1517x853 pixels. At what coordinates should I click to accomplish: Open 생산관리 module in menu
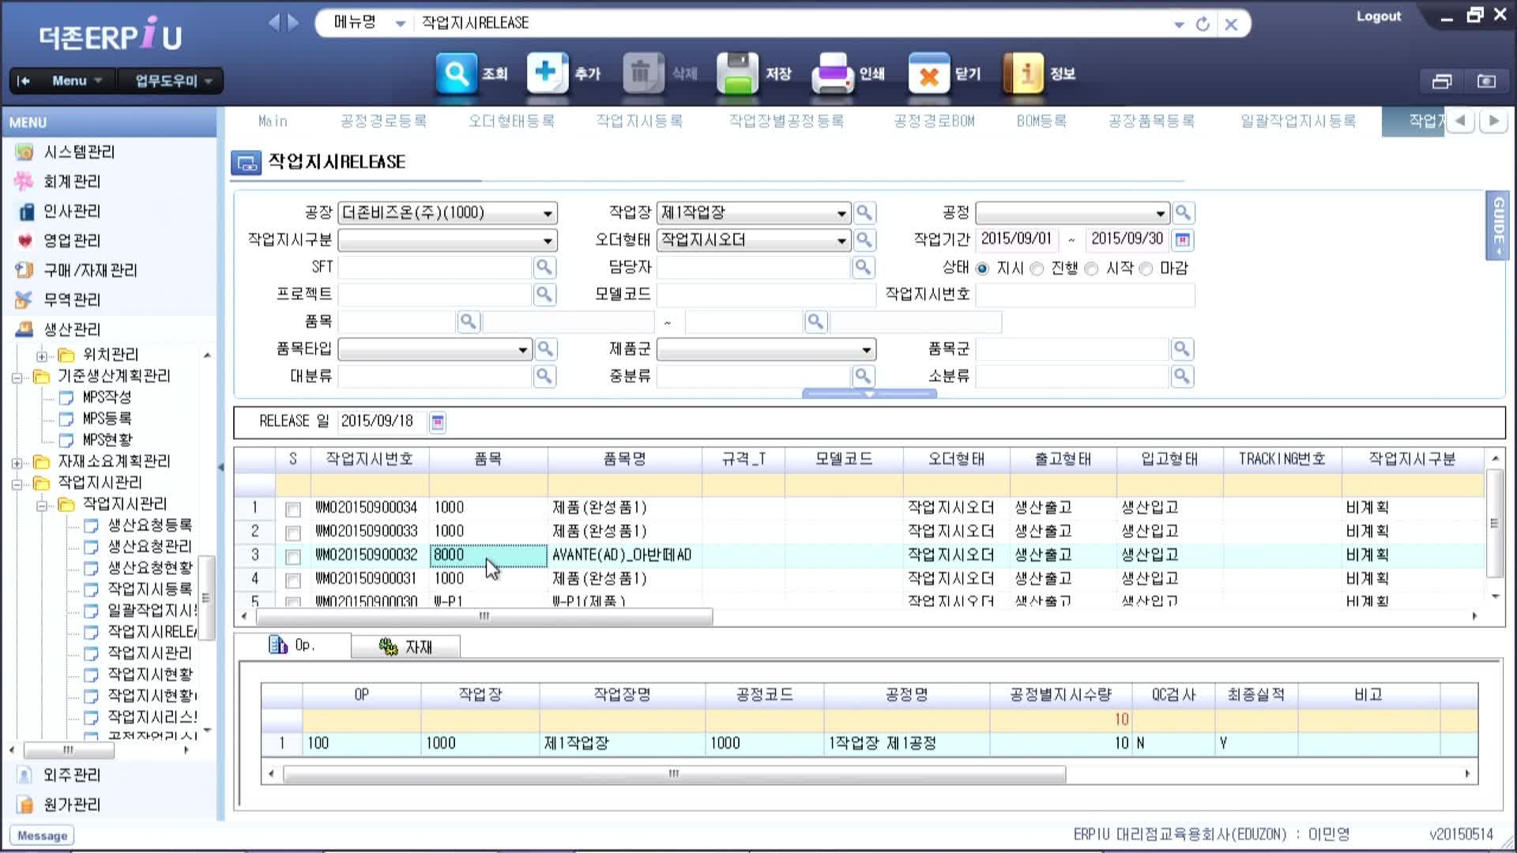[72, 329]
